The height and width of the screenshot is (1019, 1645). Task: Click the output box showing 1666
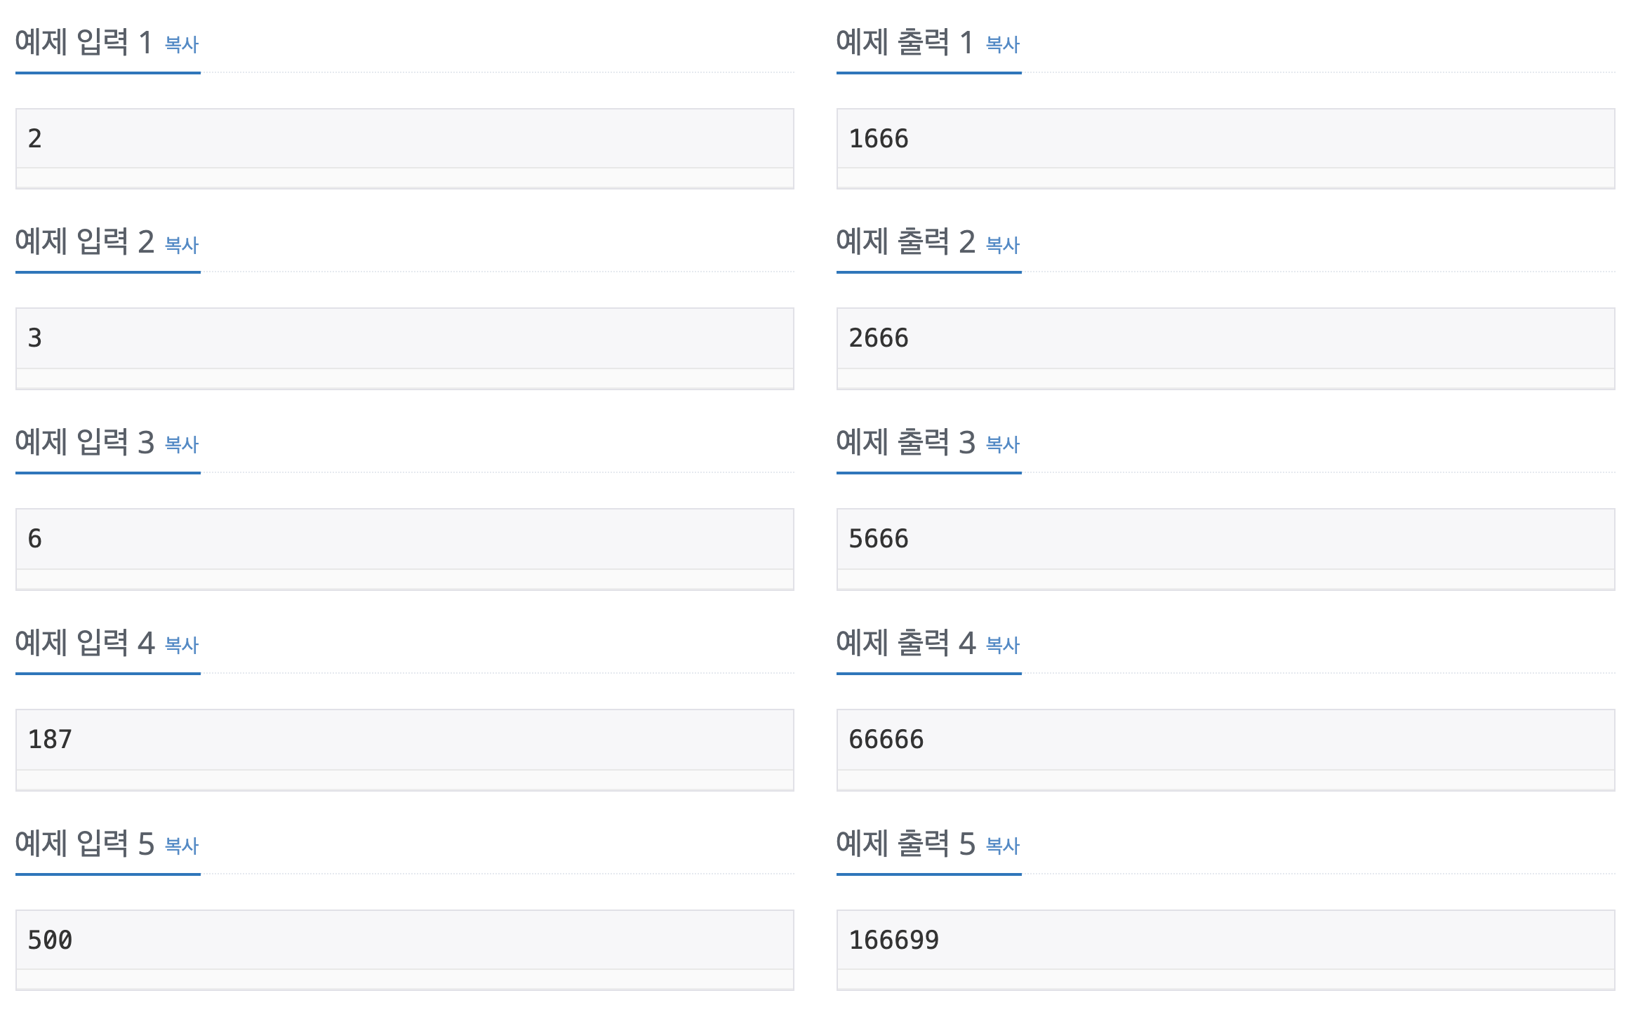(x=1225, y=139)
